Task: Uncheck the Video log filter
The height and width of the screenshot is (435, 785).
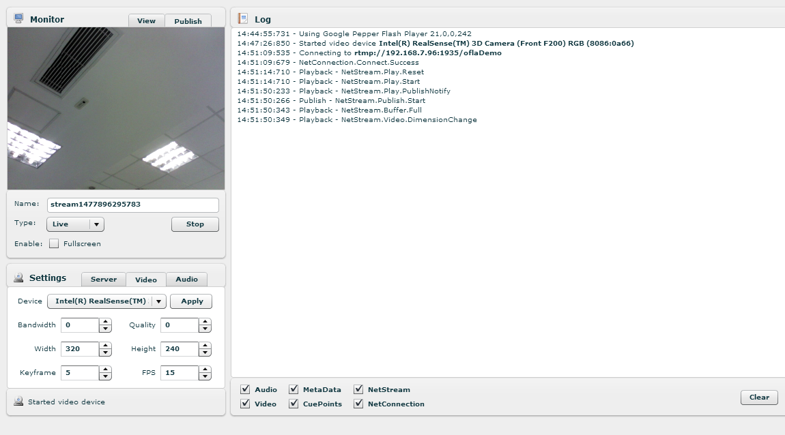Action: coord(245,404)
